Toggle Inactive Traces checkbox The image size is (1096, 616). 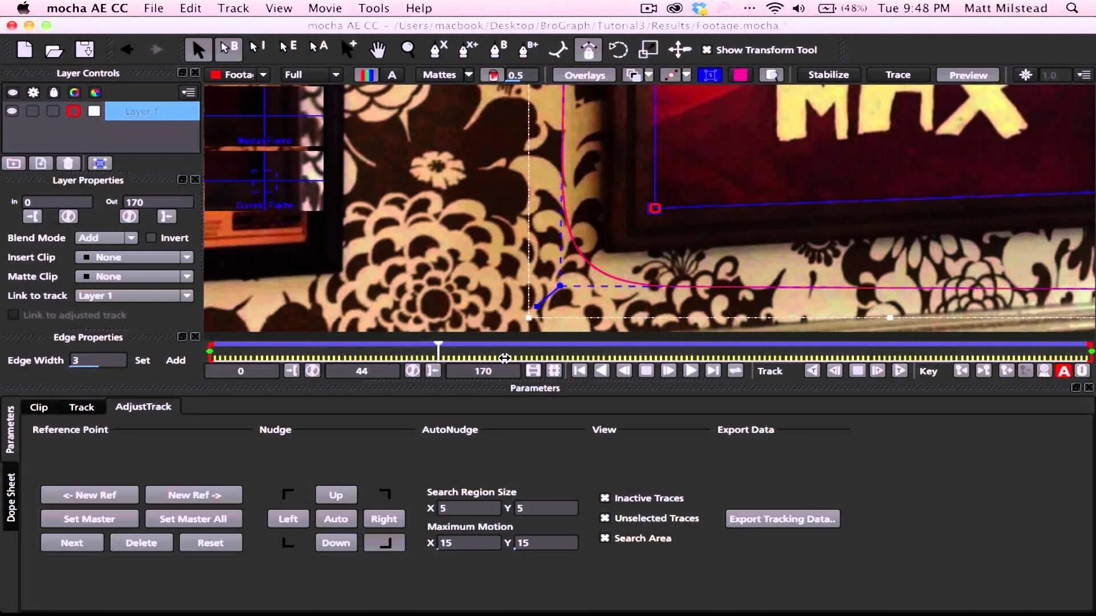point(605,498)
